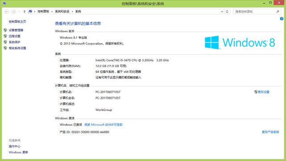Click the WorkGroup value

[x=104, y=110]
